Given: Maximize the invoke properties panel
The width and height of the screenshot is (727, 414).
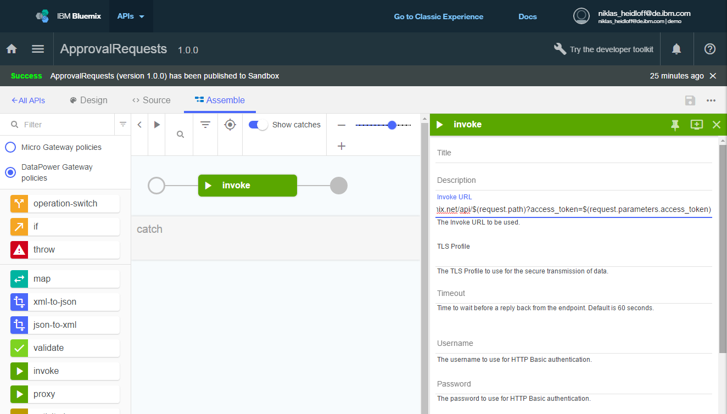Looking at the screenshot, I should tap(697, 125).
